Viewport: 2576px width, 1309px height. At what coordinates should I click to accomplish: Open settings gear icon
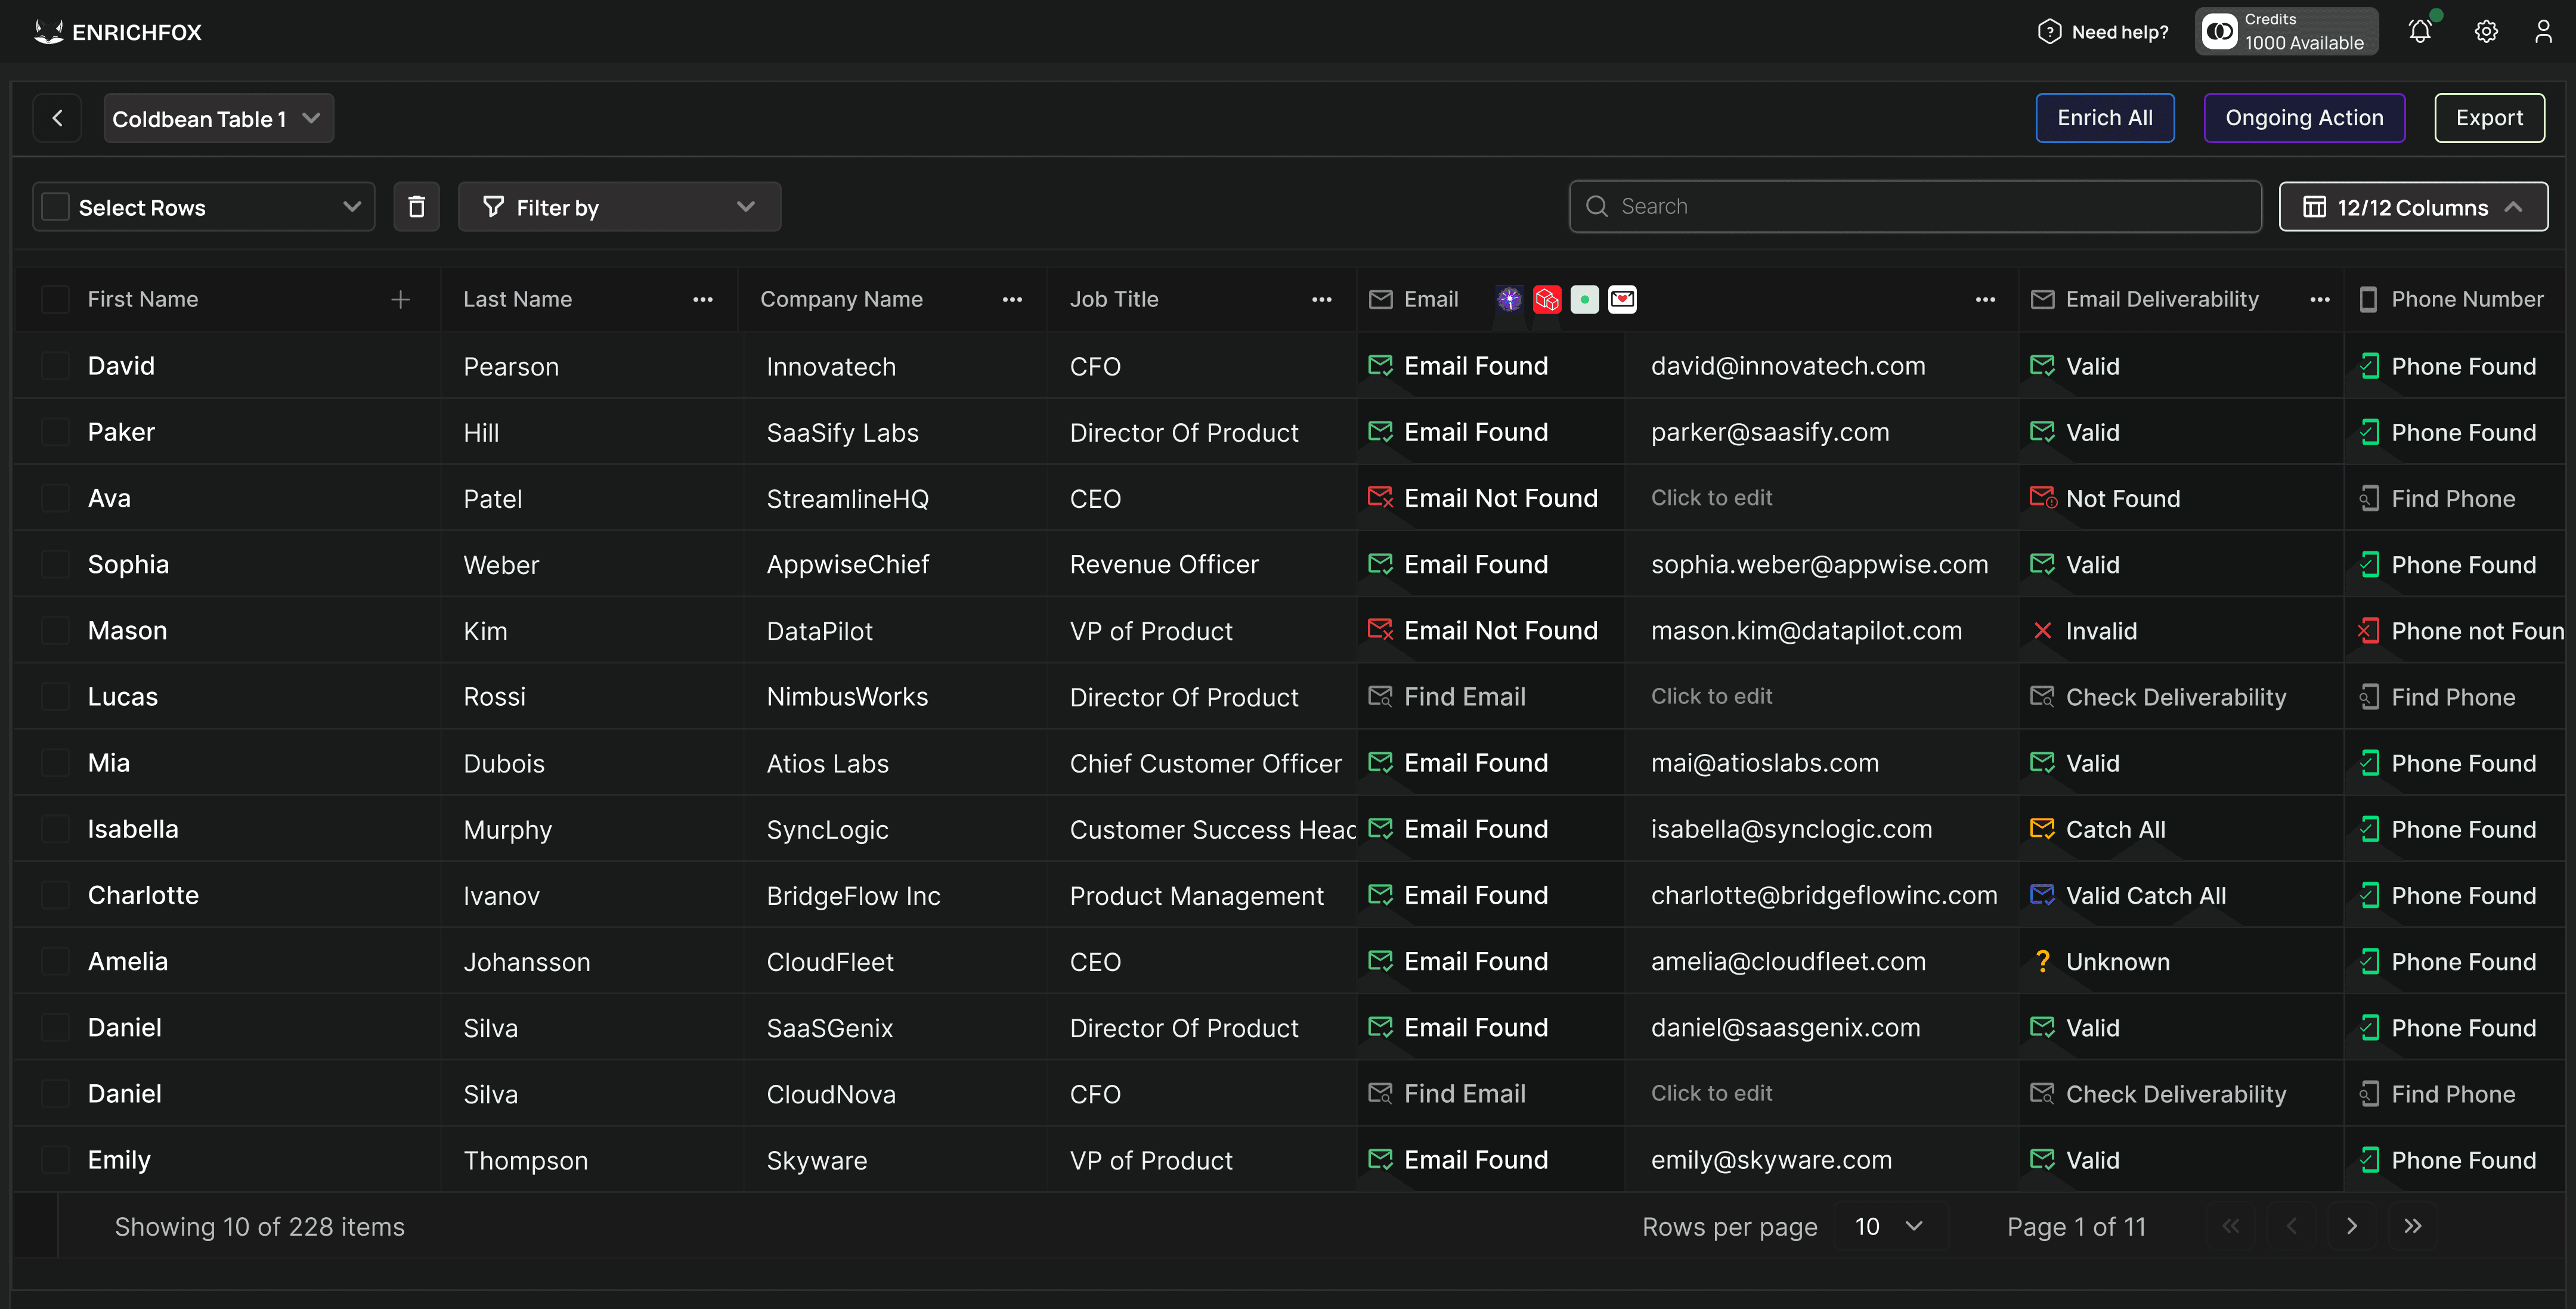click(2486, 32)
